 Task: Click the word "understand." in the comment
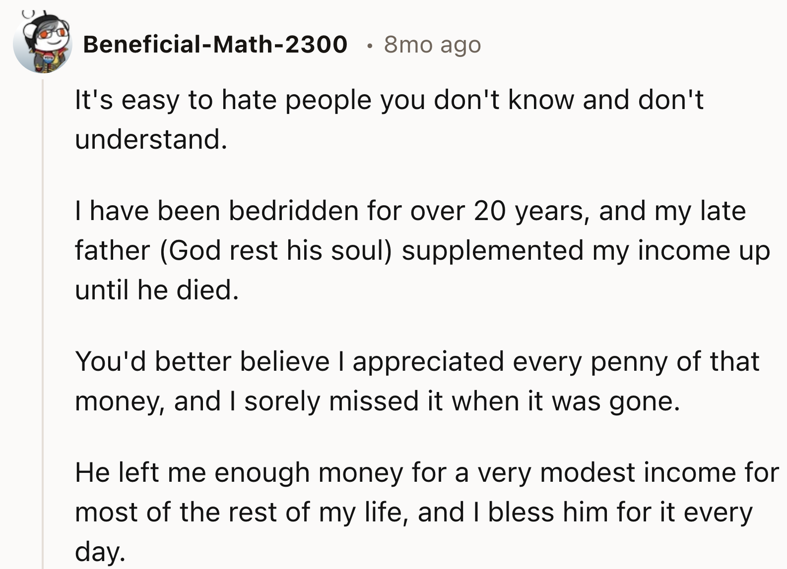tap(151, 139)
